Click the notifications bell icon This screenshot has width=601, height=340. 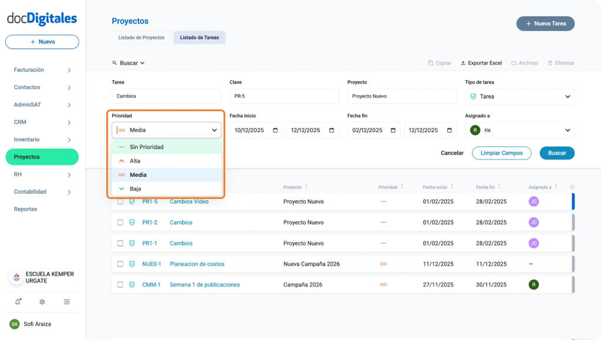(18, 302)
